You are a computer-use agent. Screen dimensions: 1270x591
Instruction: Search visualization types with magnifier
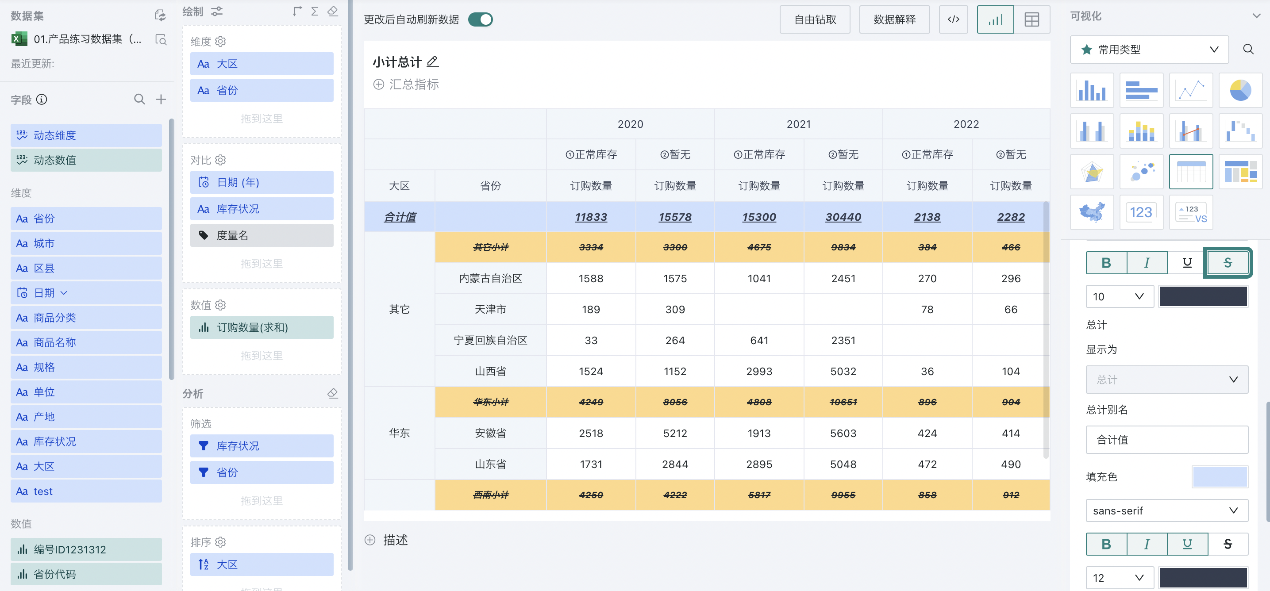[x=1248, y=49]
